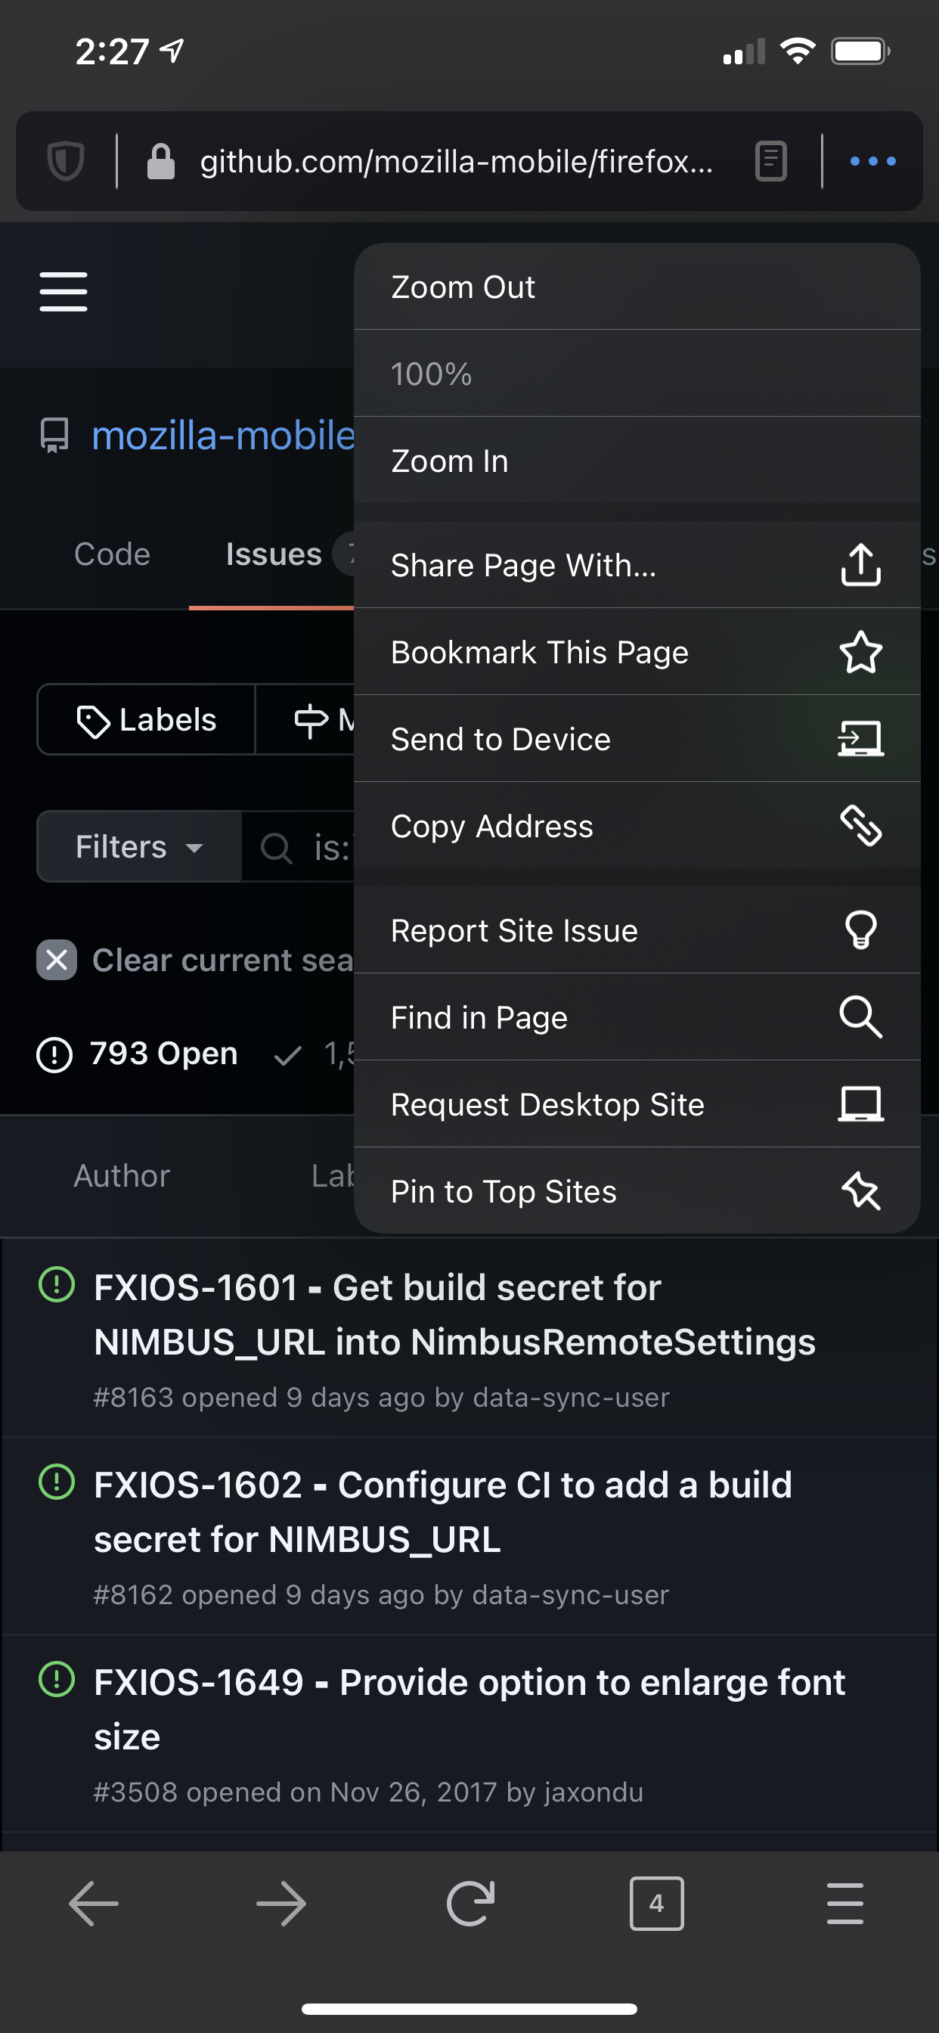Choose Report Site Issue menu entry

(637, 930)
